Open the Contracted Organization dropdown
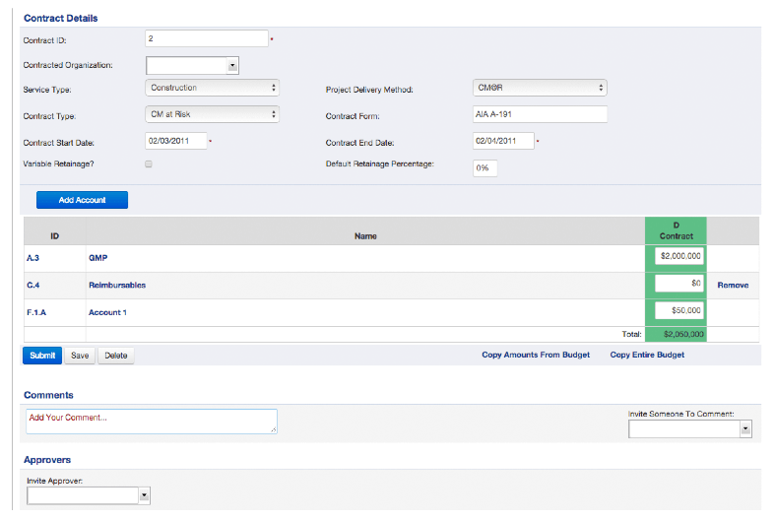 pyautogui.click(x=193, y=66)
